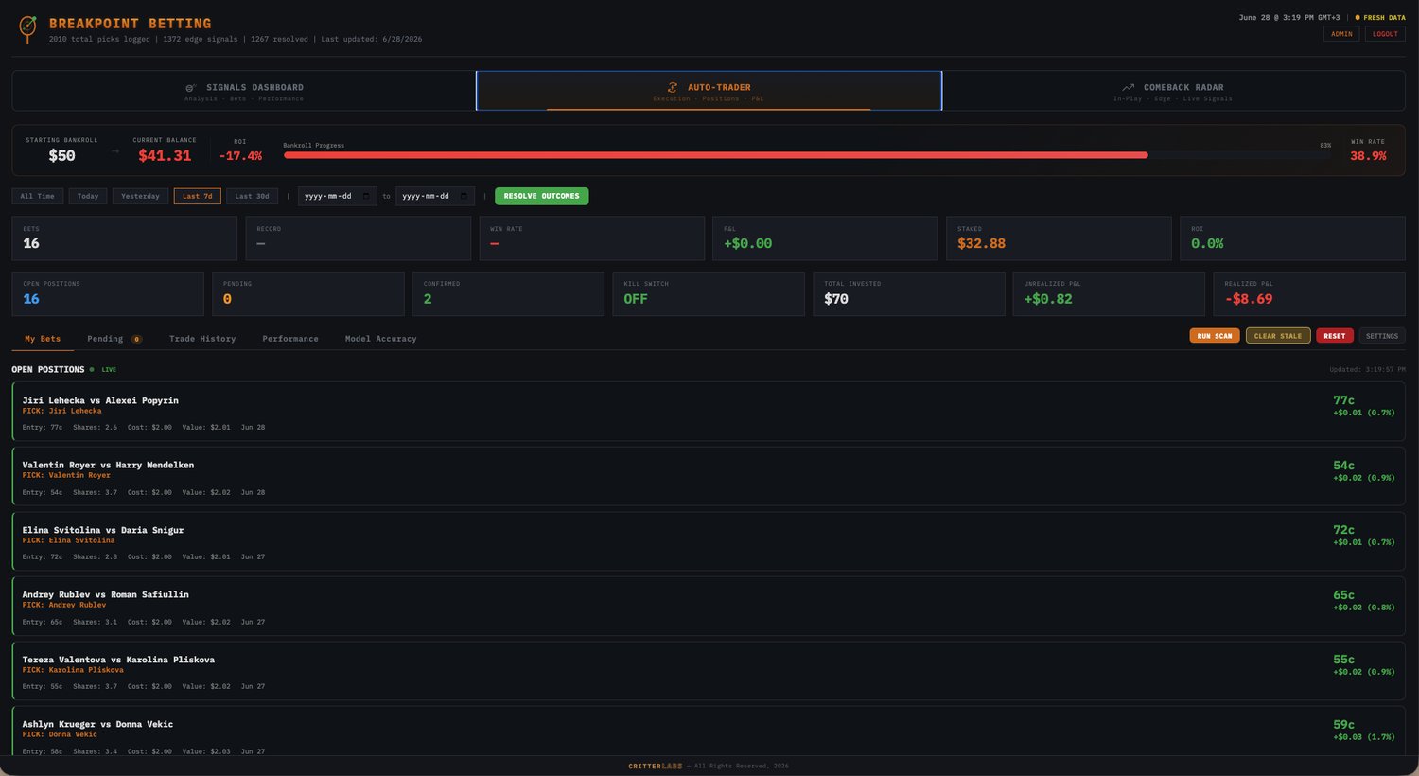Click the 54c price on Royer row
The height and width of the screenshot is (776, 1419).
tap(1343, 466)
